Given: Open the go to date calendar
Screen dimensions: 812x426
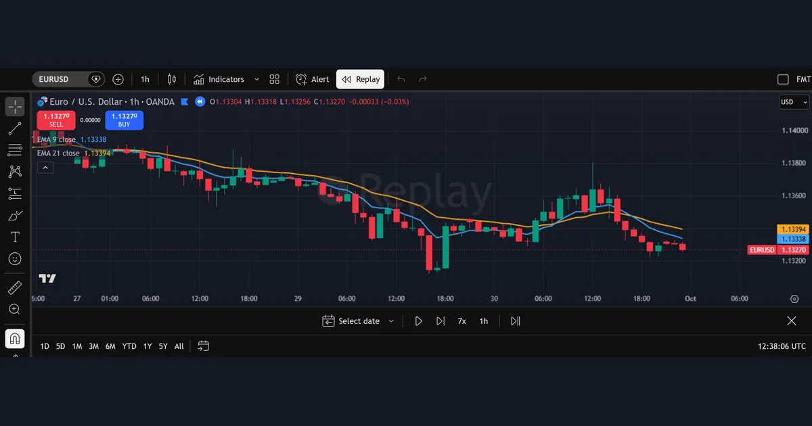Looking at the screenshot, I should pyautogui.click(x=203, y=346).
